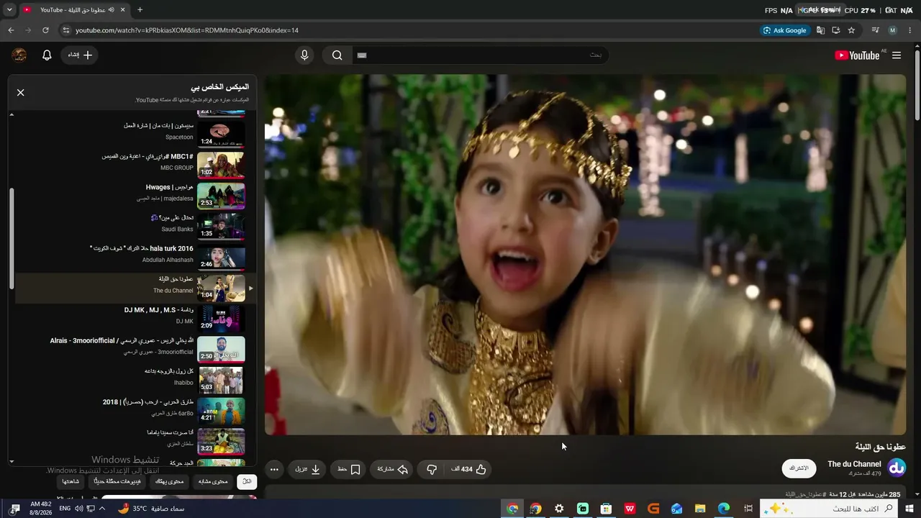Image resolution: width=921 pixels, height=518 pixels.
Task: Play the Spacetoon playlist item thumbnail
Action: [x=221, y=135]
